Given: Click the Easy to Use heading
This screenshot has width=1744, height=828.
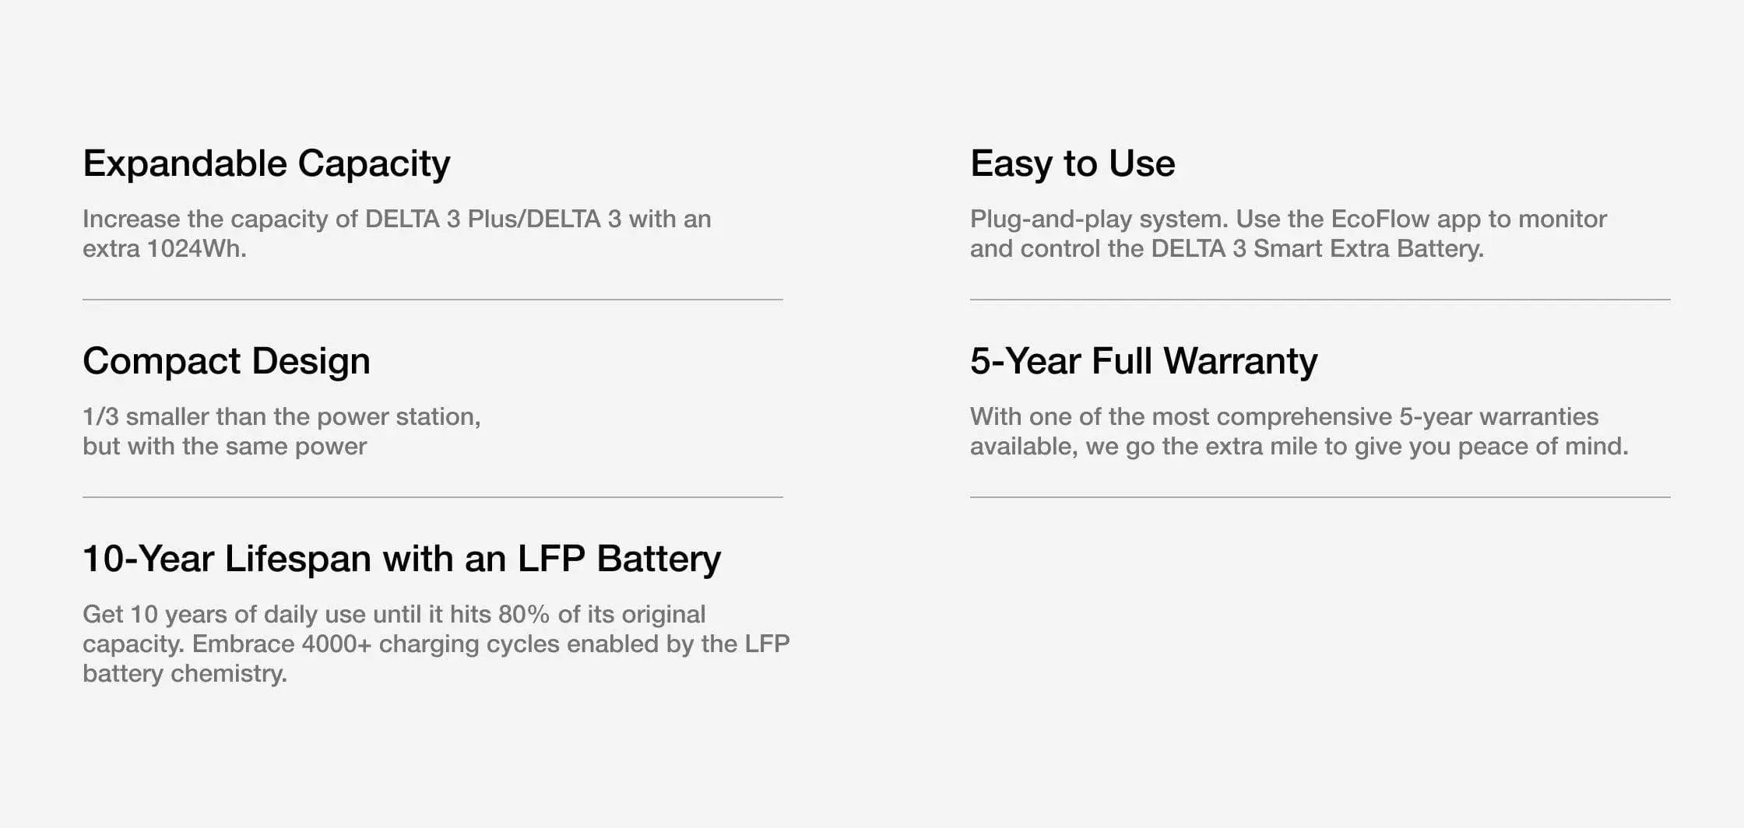Looking at the screenshot, I should click(x=1072, y=163).
